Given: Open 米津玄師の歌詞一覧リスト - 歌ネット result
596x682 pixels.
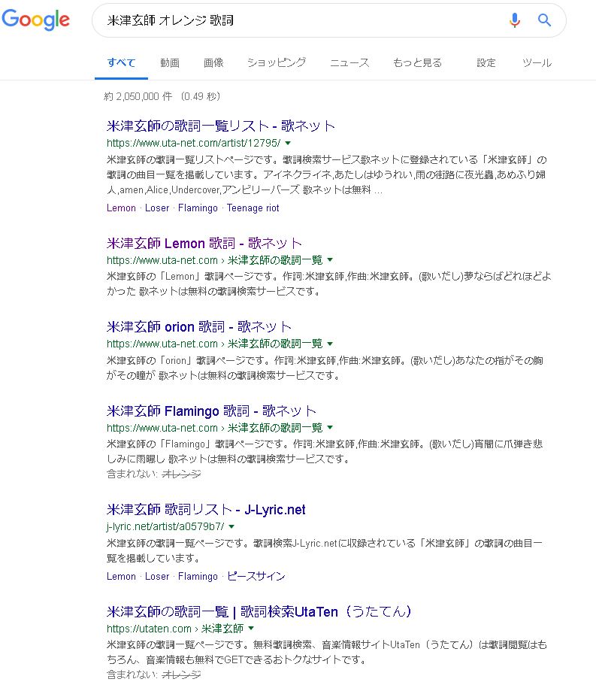Looking at the screenshot, I should pos(221,126).
